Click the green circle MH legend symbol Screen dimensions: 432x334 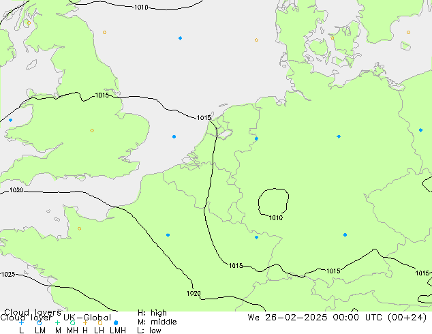click(x=72, y=322)
